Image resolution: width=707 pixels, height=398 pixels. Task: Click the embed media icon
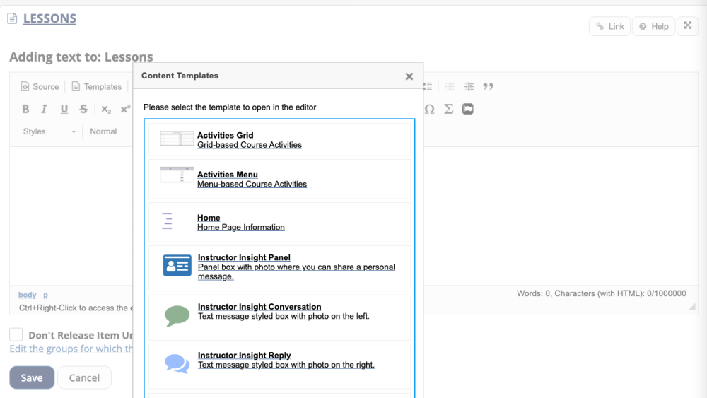click(x=468, y=109)
